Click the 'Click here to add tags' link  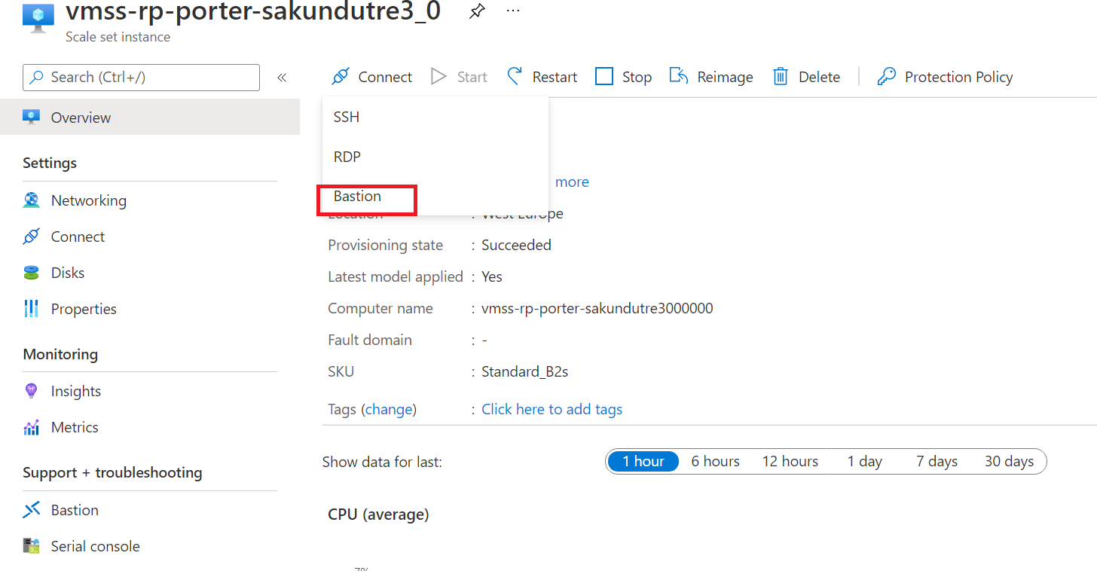click(x=552, y=409)
